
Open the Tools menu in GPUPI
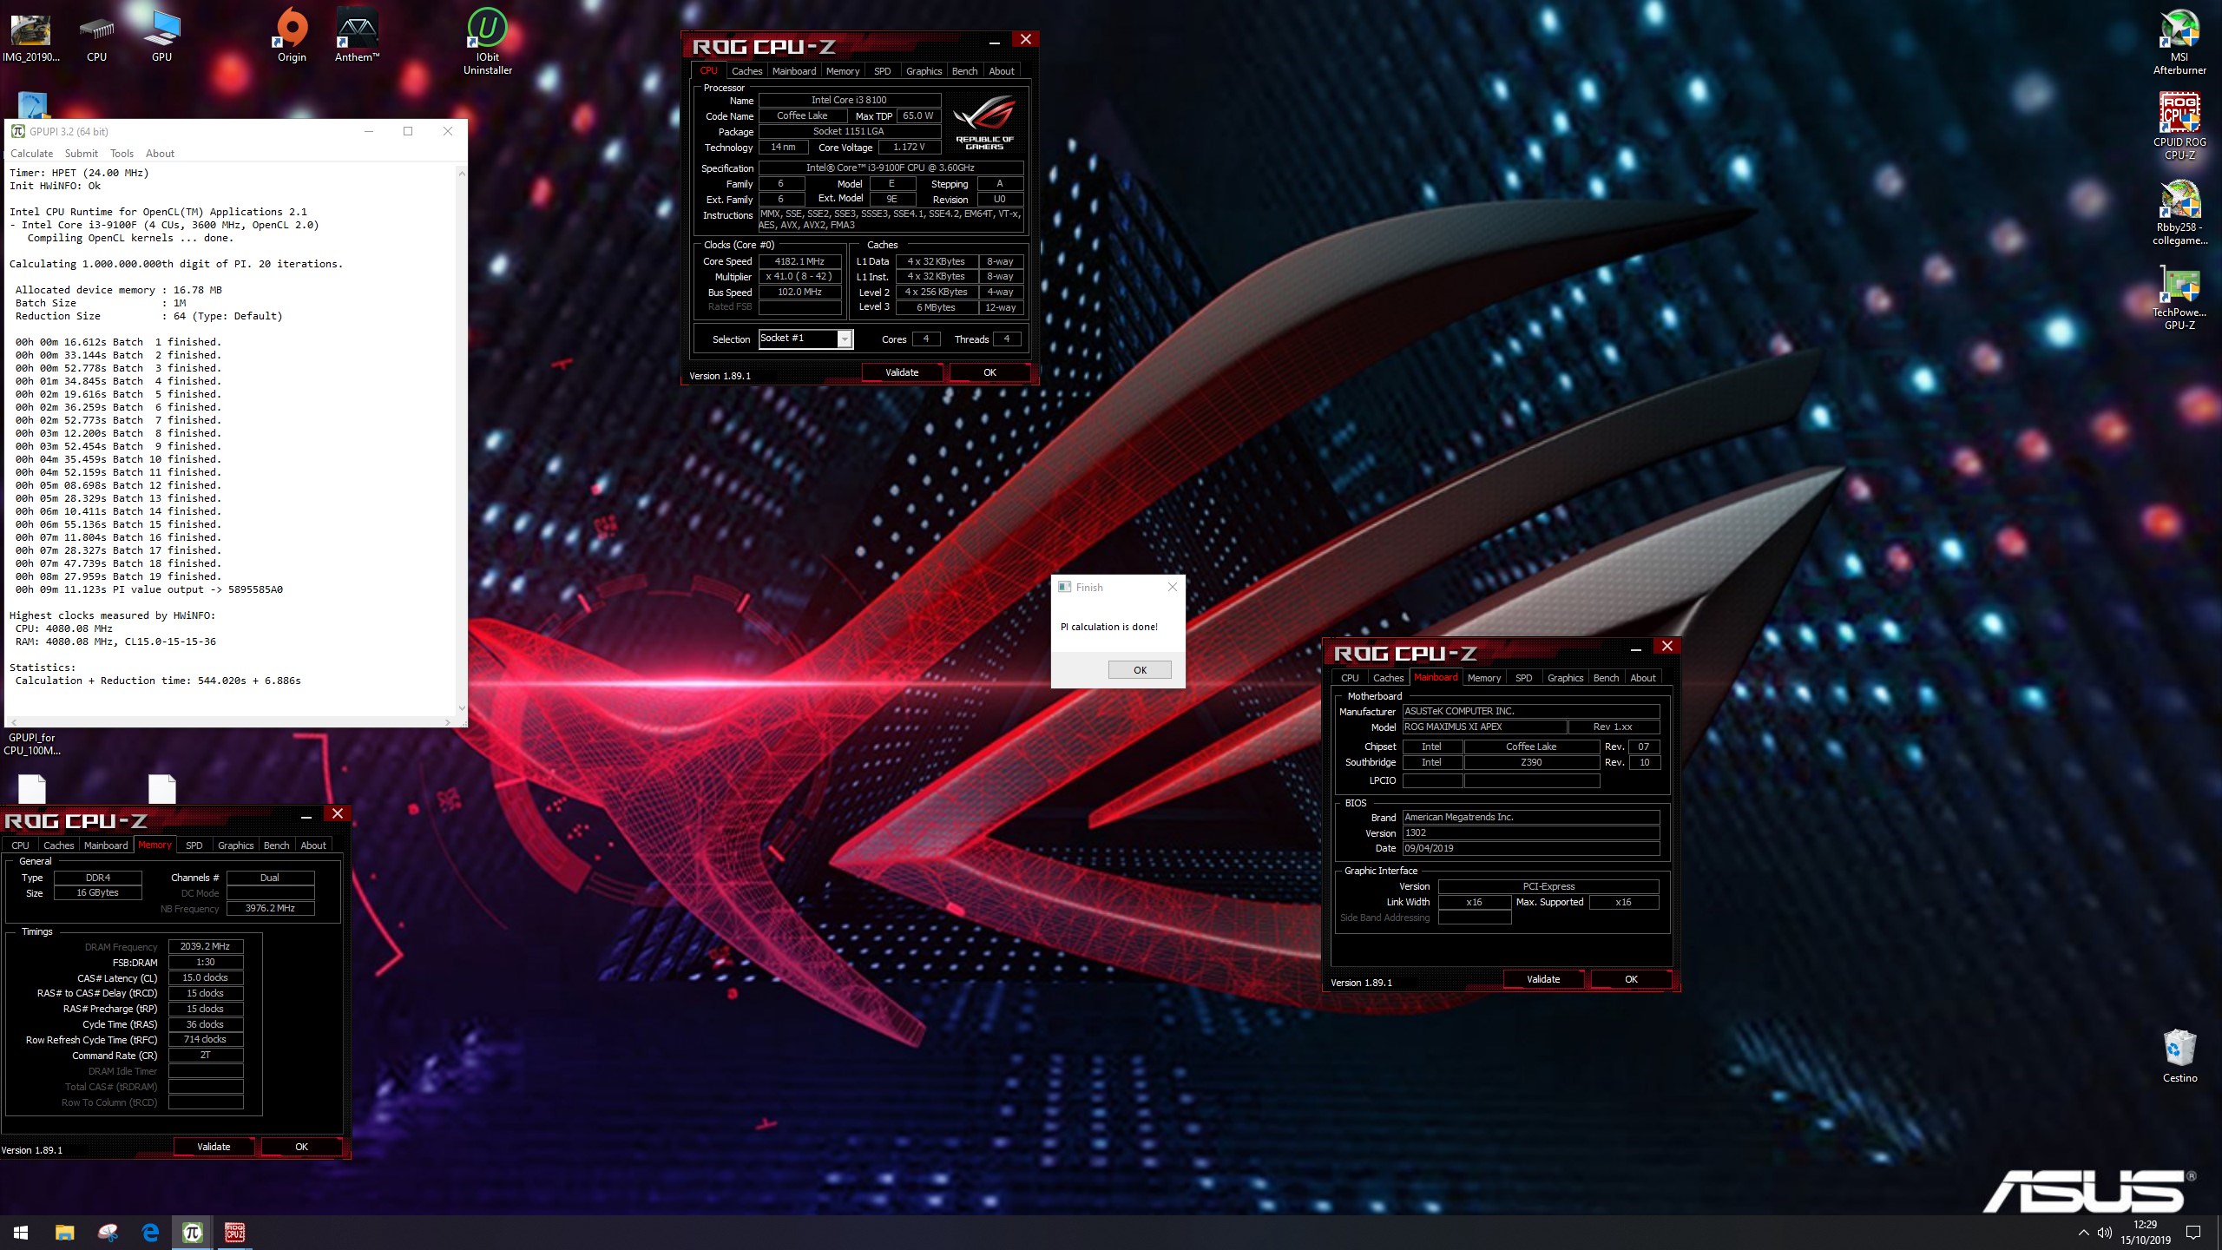(122, 154)
